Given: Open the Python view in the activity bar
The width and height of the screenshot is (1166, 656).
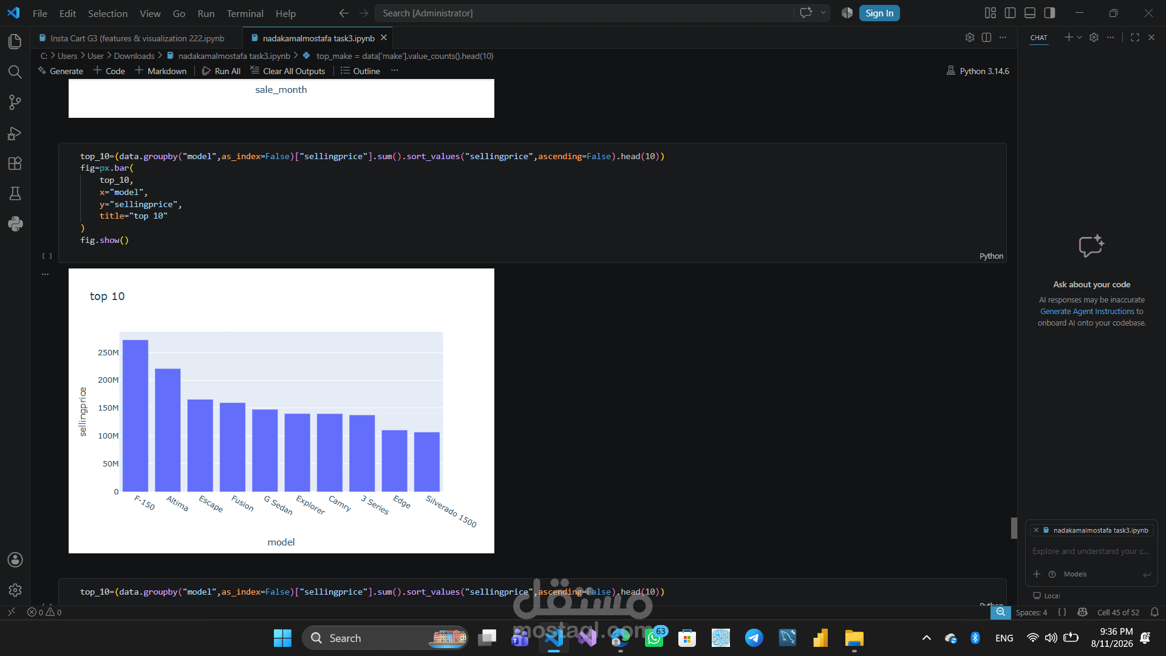Looking at the screenshot, I should pos(15,224).
